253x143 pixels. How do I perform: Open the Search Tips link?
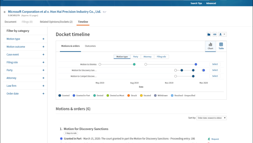click(197, 3)
